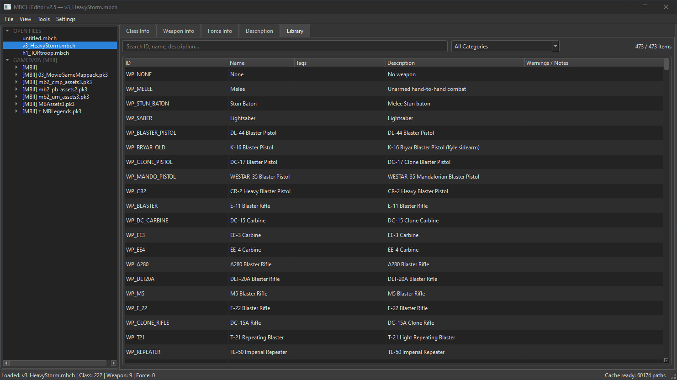This screenshot has height=380, width=677.
Task: Select untitled.mbch in open files
Action: (x=40, y=38)
